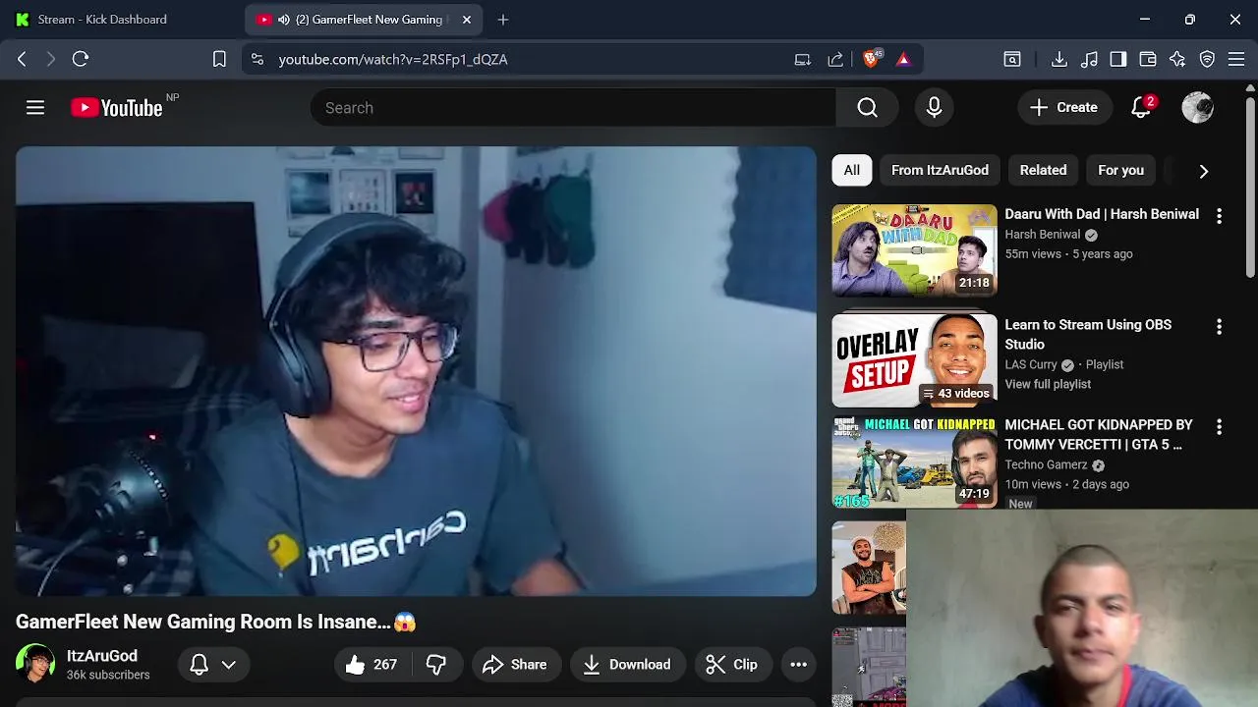Click the install/cast screen icon in address bar

click(803, 59)
